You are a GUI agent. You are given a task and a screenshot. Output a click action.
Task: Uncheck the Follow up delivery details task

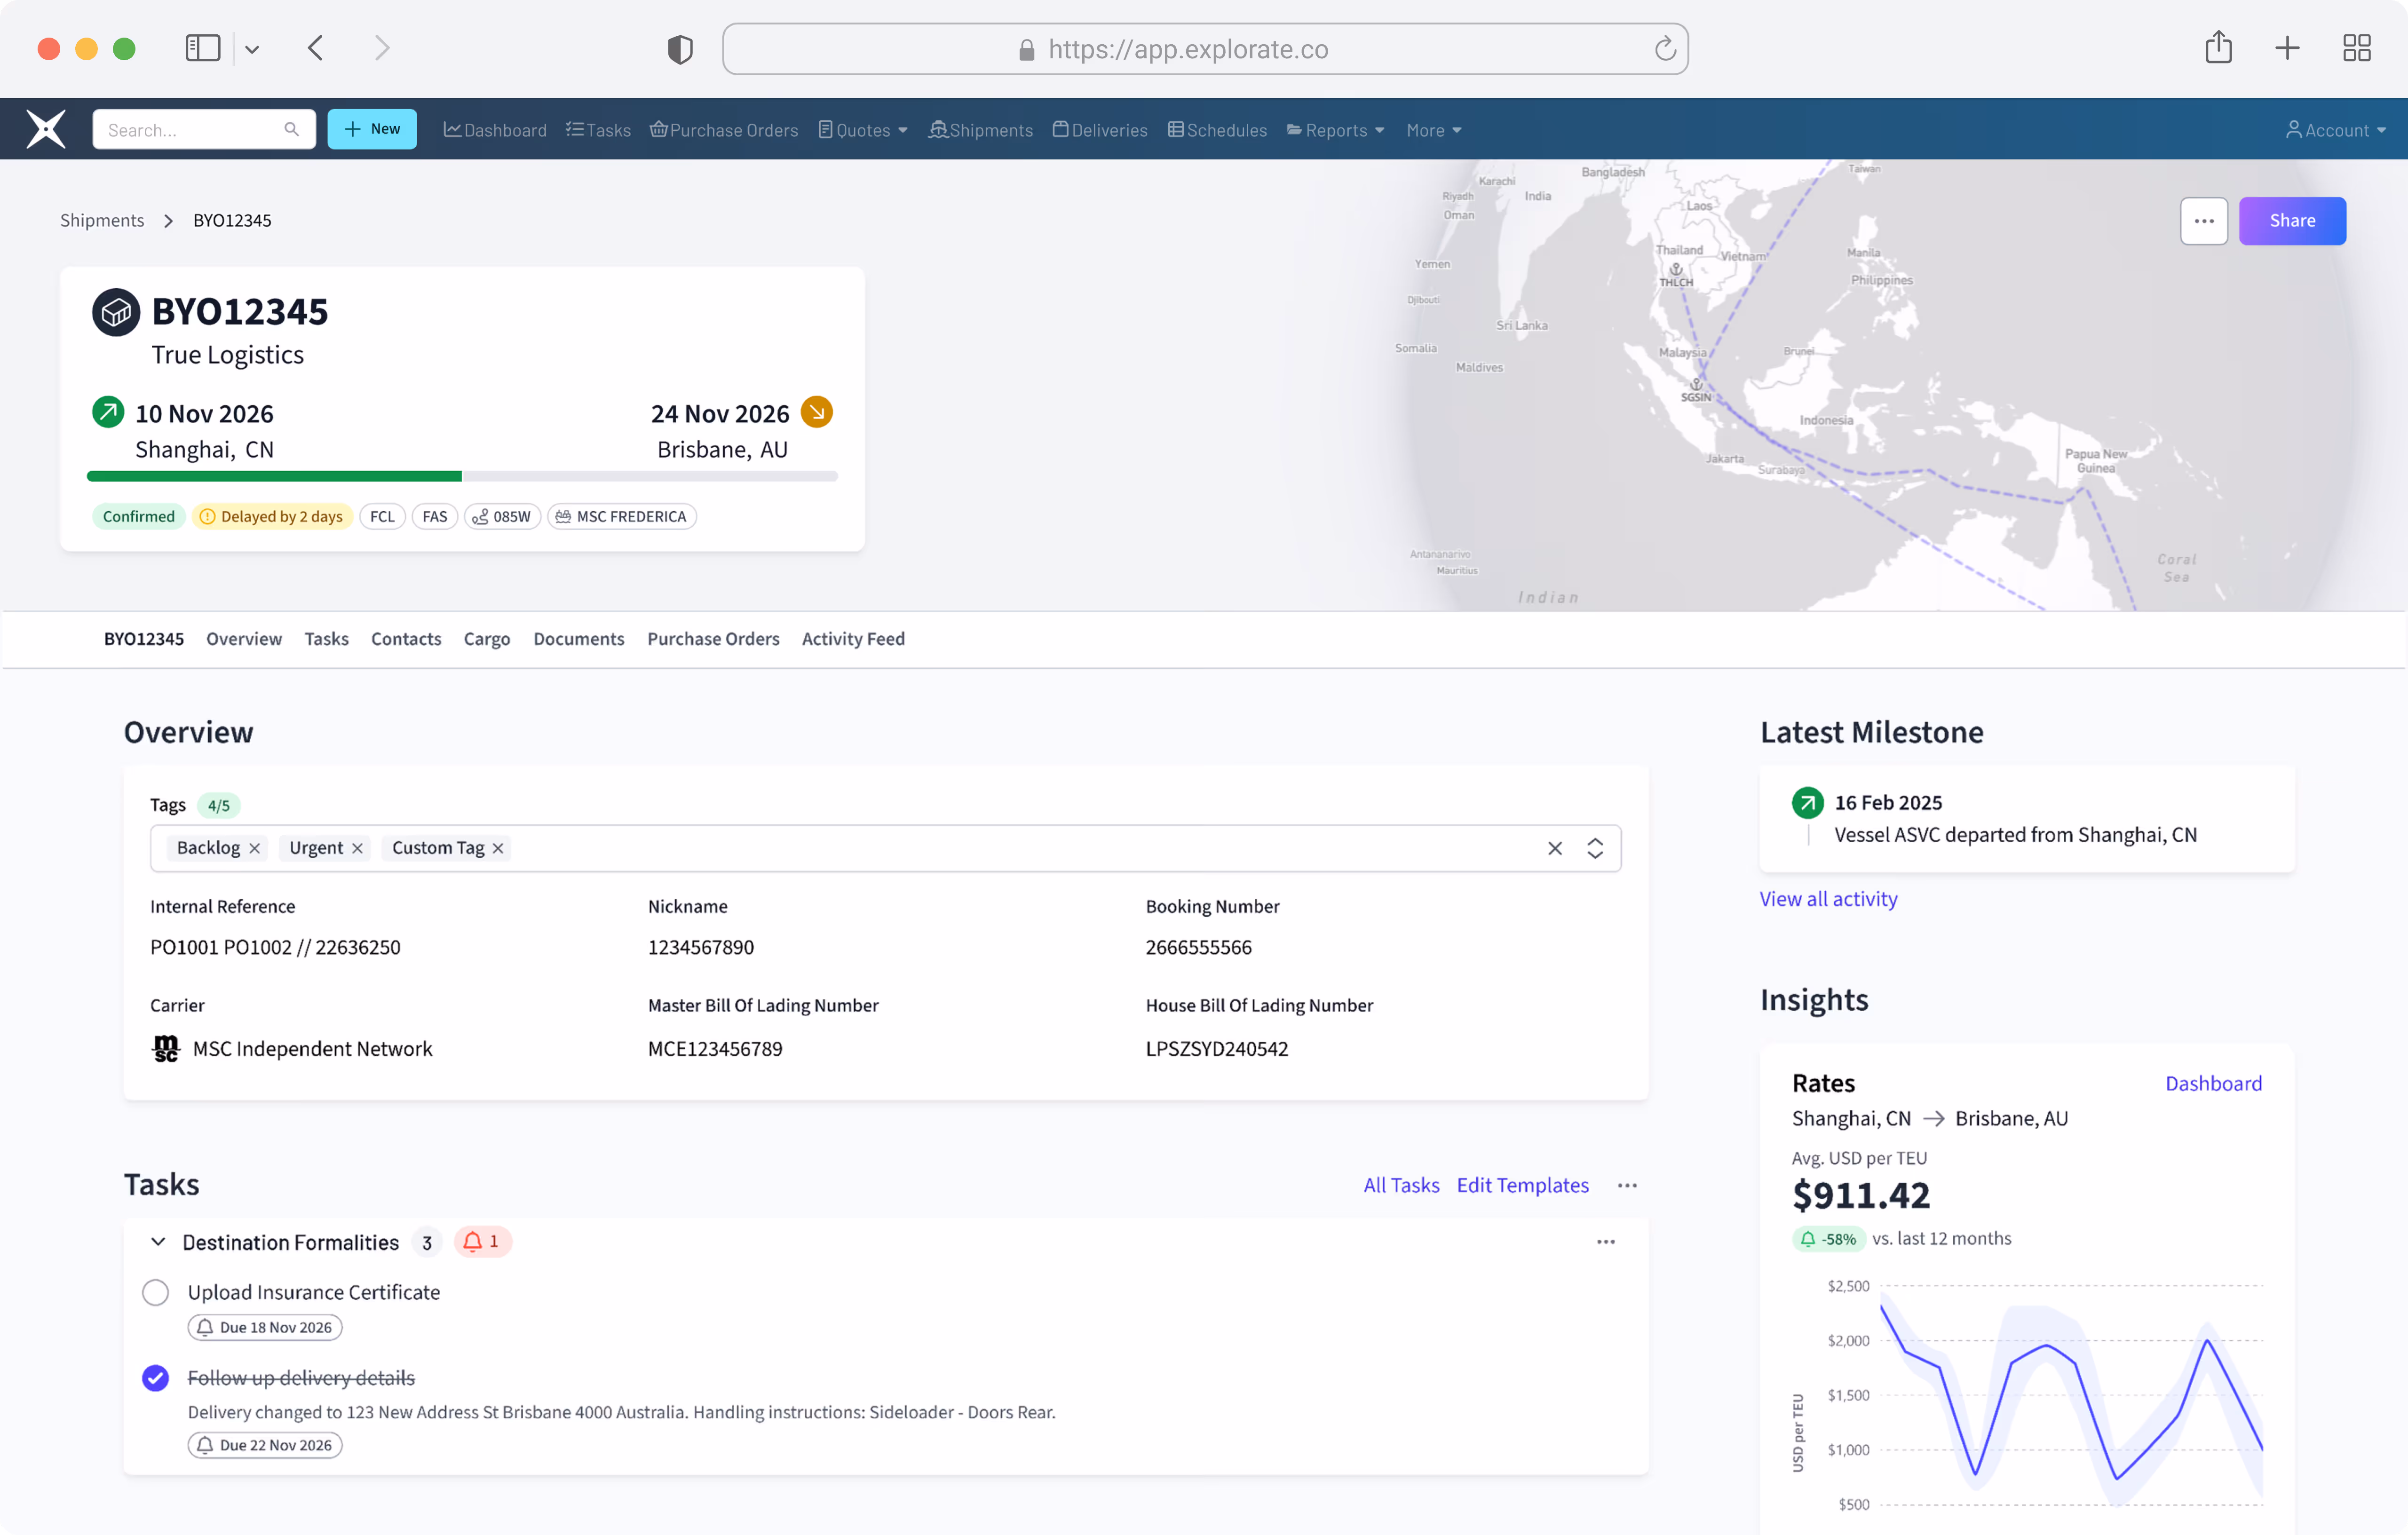tap(155, 1378)
